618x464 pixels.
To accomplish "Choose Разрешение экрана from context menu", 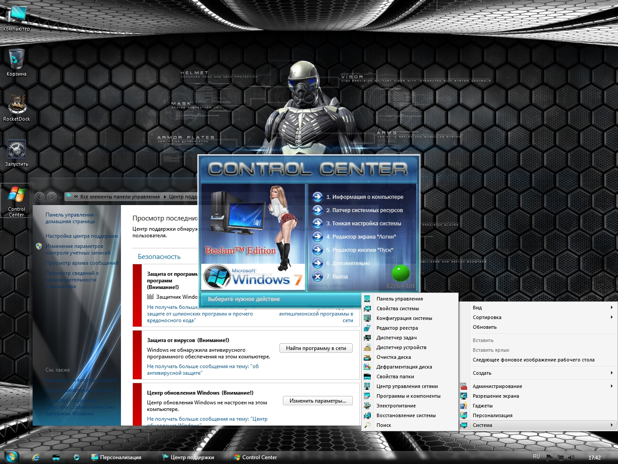I will coord(496,396).
